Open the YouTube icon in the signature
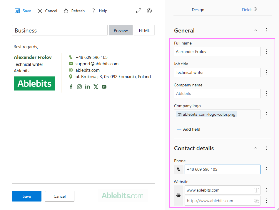Screen dimensions: 279x210 pyautogui.click(x=104, y=87)
